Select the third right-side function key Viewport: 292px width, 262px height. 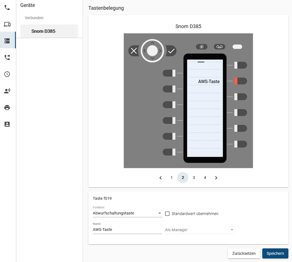point(241,97)
